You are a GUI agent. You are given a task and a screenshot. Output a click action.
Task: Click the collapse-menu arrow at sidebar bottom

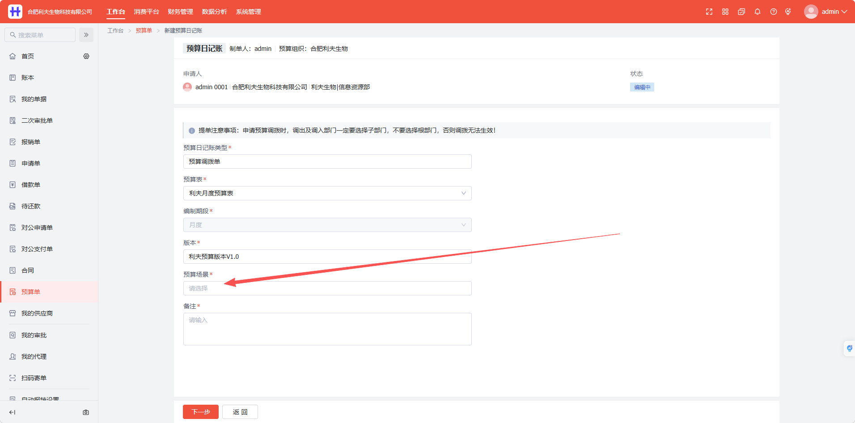click(13, 412)
